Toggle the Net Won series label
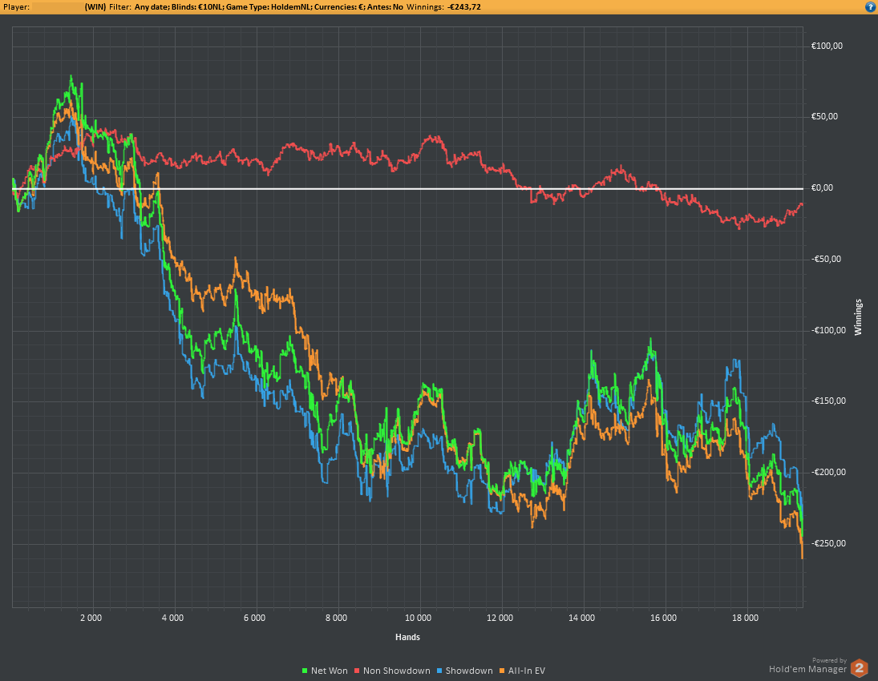This screenshot has height=681, width=878. tap(330, 671)
